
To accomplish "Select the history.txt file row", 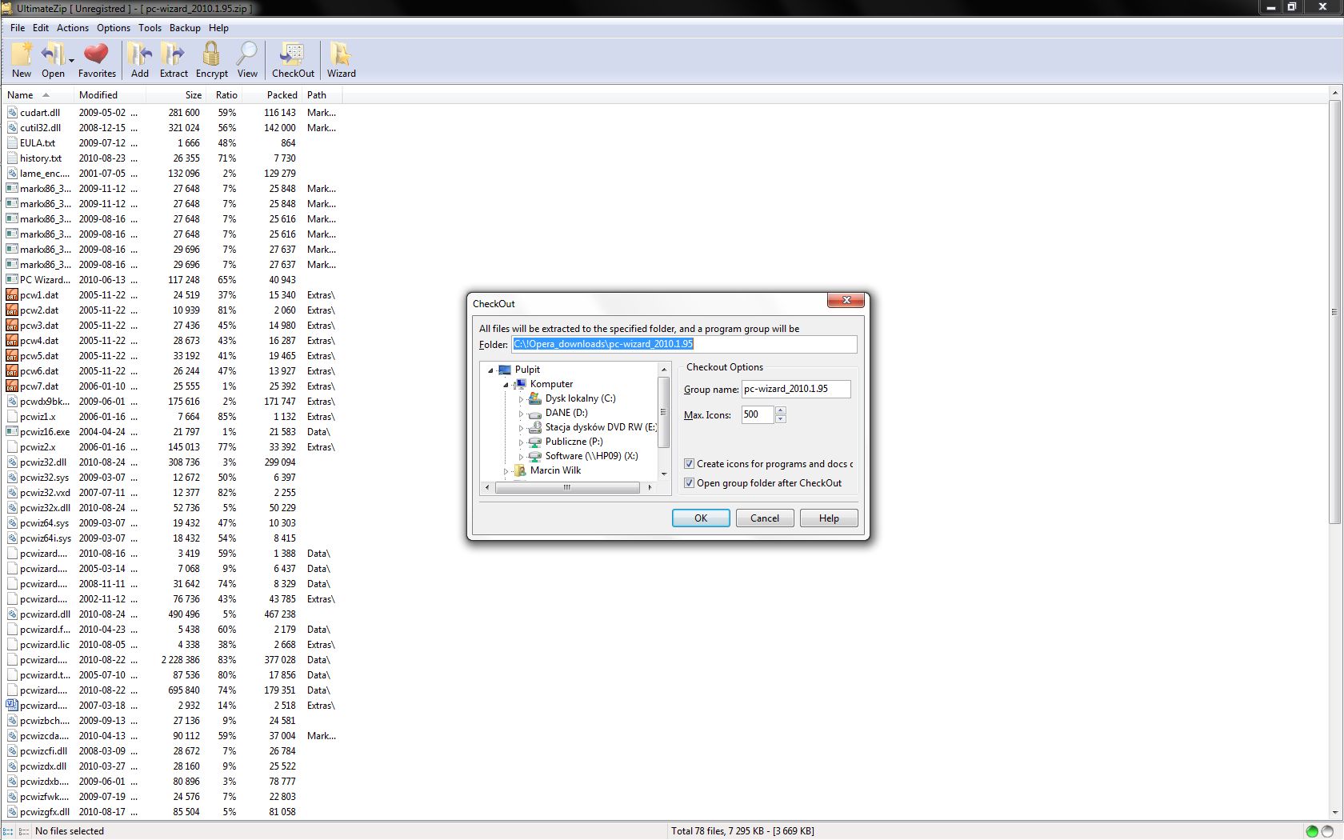I will (x=172, y=158).
